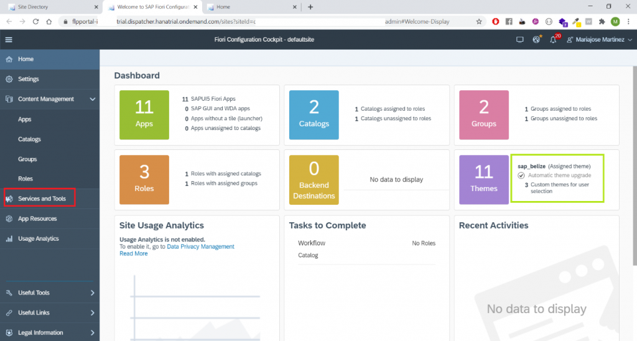Open Chrome three-dot menu
This screenshot has height=341, width=637.
tap(628, 22)
